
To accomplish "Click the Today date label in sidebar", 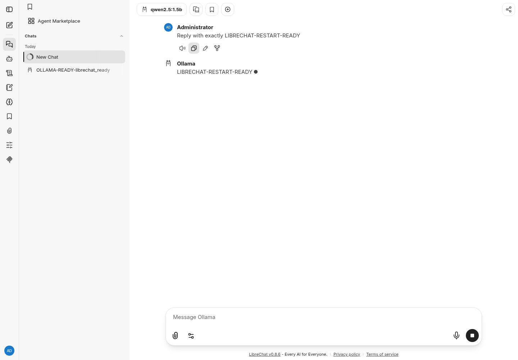I will click(x=30, y=46).
